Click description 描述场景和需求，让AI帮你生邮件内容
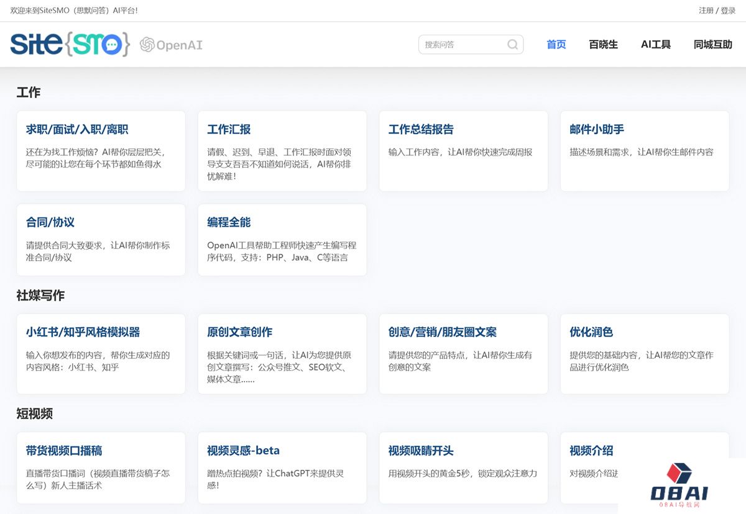Viewport: 746px width, 514px height. click(642, 152)
